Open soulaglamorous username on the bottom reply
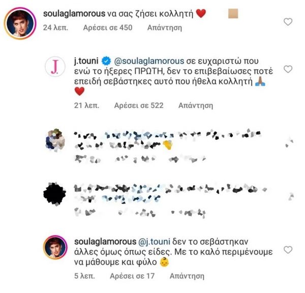This screenshot has height=293, width=305. pyautogui.click(x=105, y=242)
